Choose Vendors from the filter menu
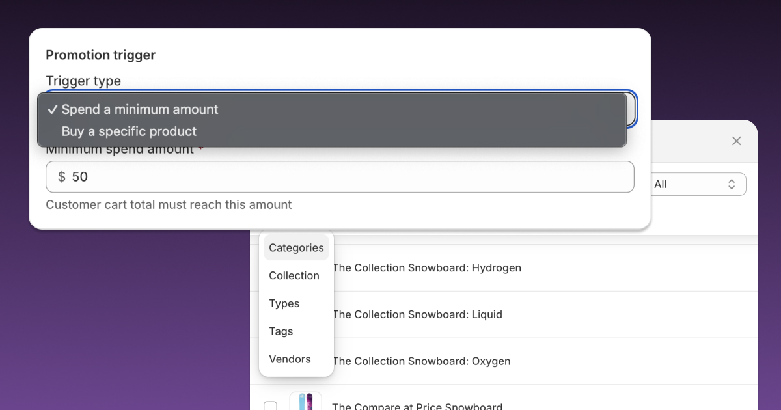 (290, 359)
